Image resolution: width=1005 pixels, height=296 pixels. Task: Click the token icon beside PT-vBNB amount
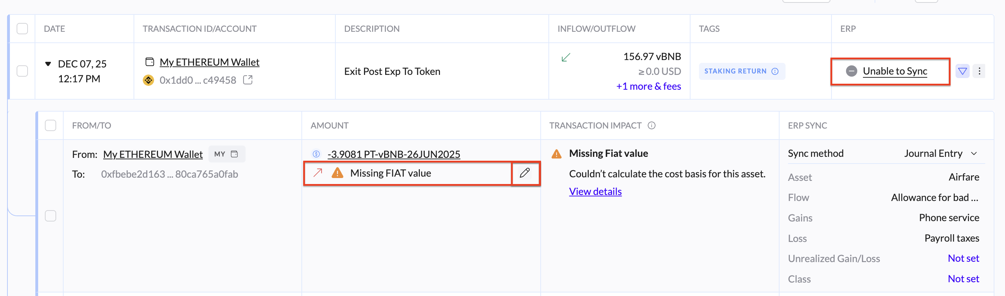click(316, 154)
